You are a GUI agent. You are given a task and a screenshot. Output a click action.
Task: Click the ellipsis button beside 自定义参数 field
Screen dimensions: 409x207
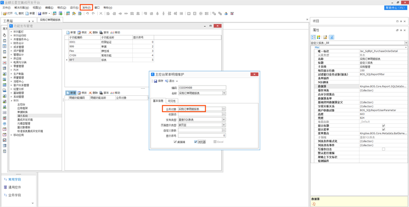[224, 130]
